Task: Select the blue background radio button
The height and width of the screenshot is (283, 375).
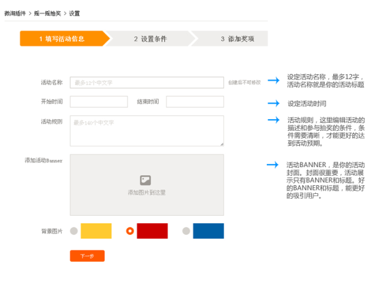Action: [186, 231]
